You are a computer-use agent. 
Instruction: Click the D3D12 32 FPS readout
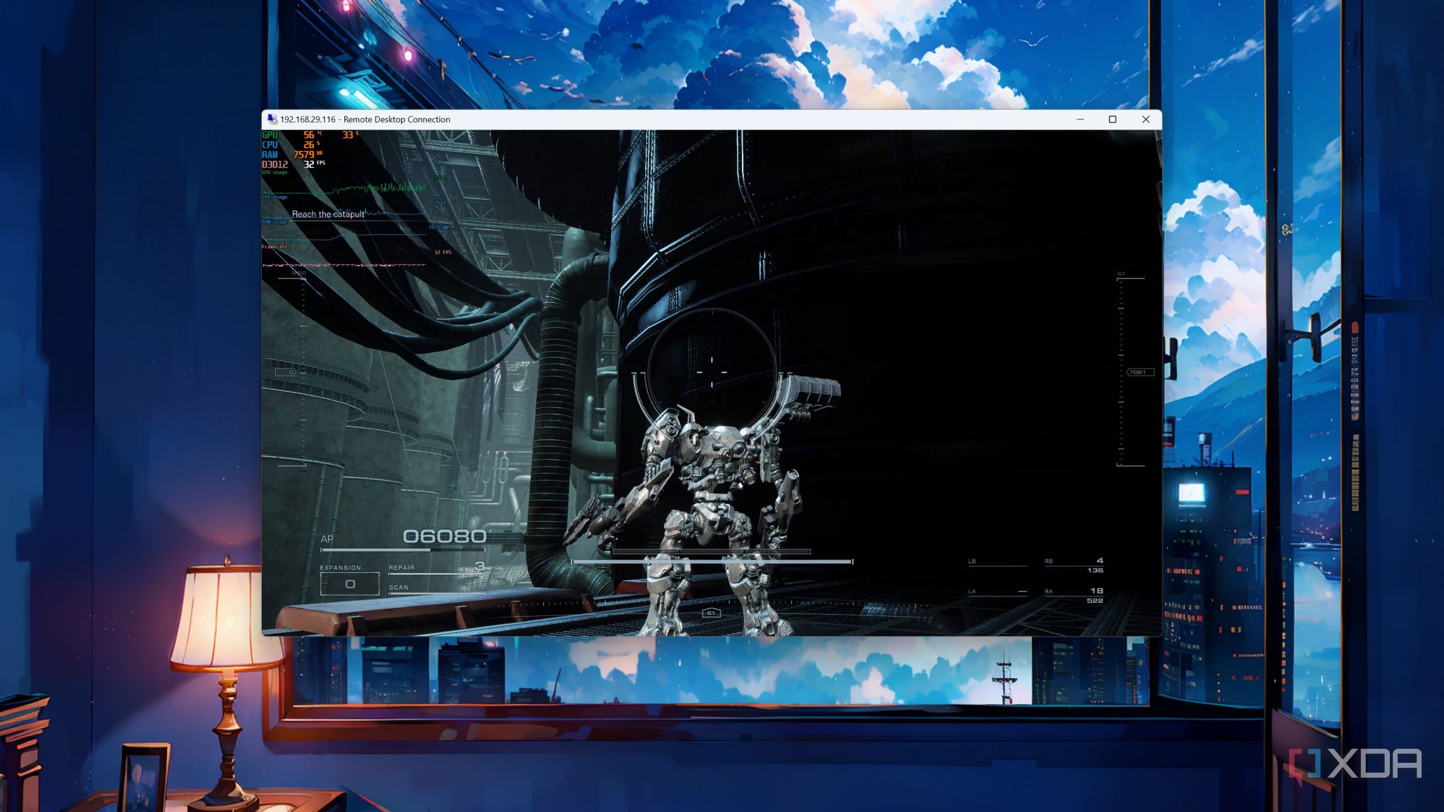[x=293, y=164]
